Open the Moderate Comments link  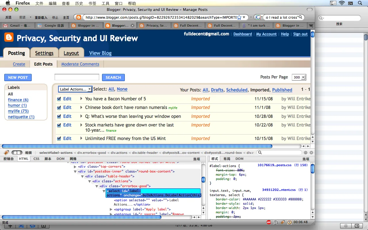[80, 64]
